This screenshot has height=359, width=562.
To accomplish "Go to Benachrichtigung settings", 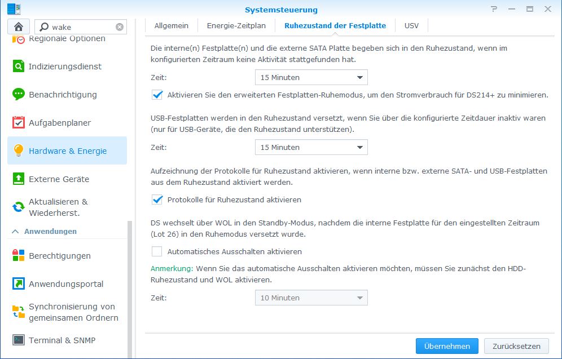I will pos(63,95).
